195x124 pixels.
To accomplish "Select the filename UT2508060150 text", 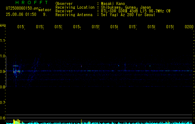I will point(22,8).
